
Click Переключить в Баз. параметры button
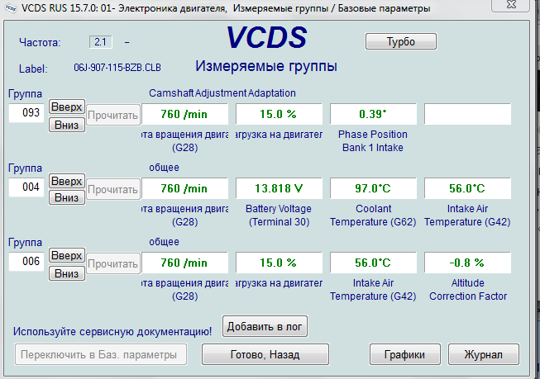[100, 354]
